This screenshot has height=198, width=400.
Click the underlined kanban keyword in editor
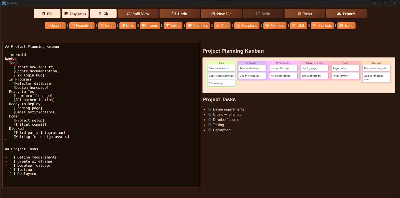click(11, 59)
